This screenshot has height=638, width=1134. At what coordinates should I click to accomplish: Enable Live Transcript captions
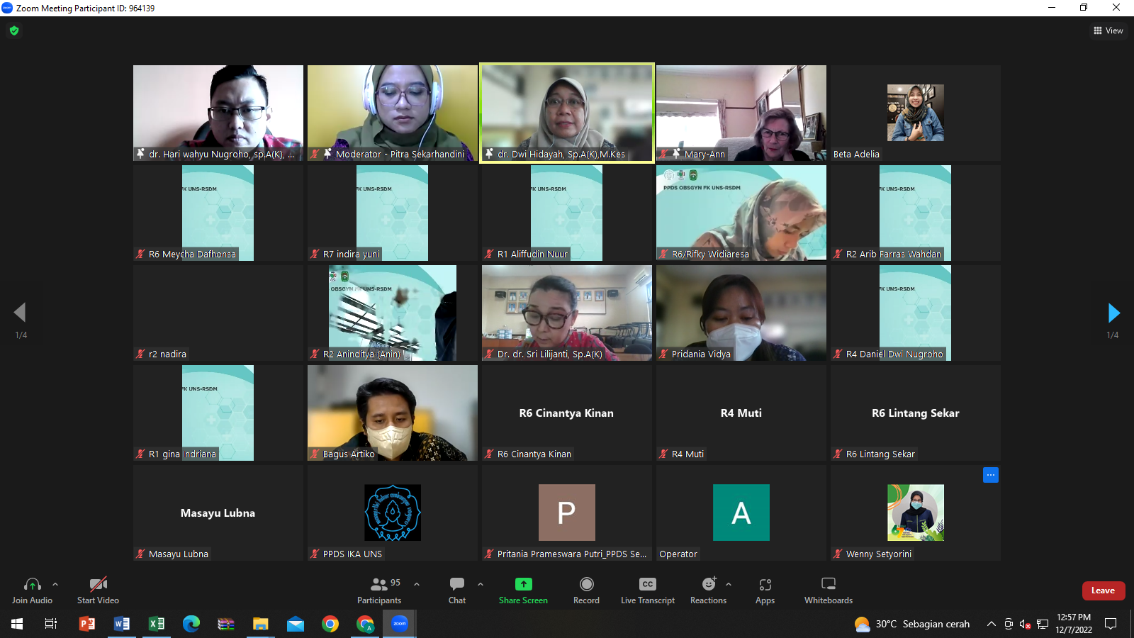(x=647, y=590)
